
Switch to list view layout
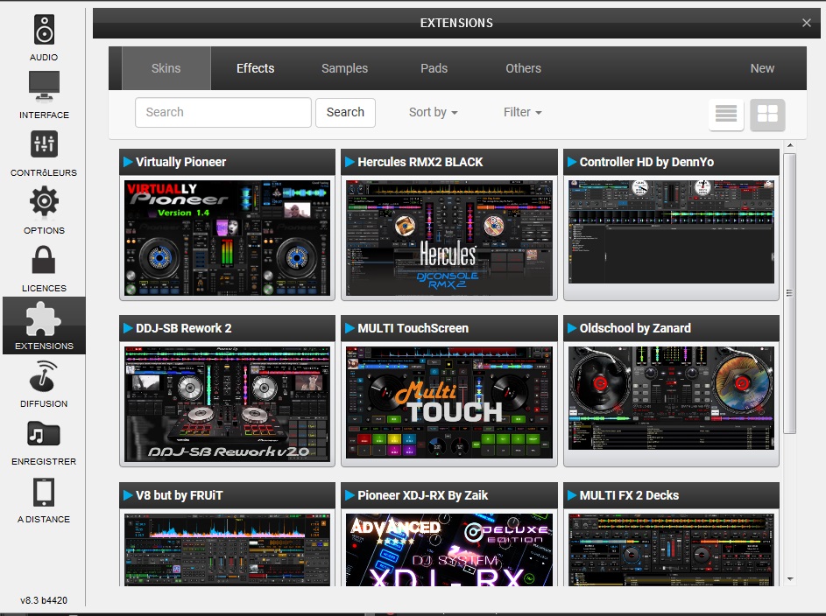[x=726, y=114]
